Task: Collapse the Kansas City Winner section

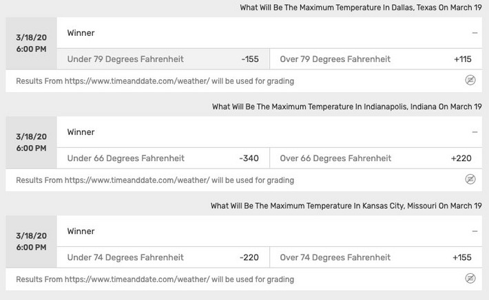Action: pyautogui.click(x=475, y=231)
